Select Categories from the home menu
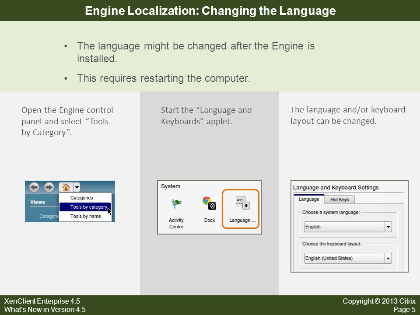 click(81, 198)
